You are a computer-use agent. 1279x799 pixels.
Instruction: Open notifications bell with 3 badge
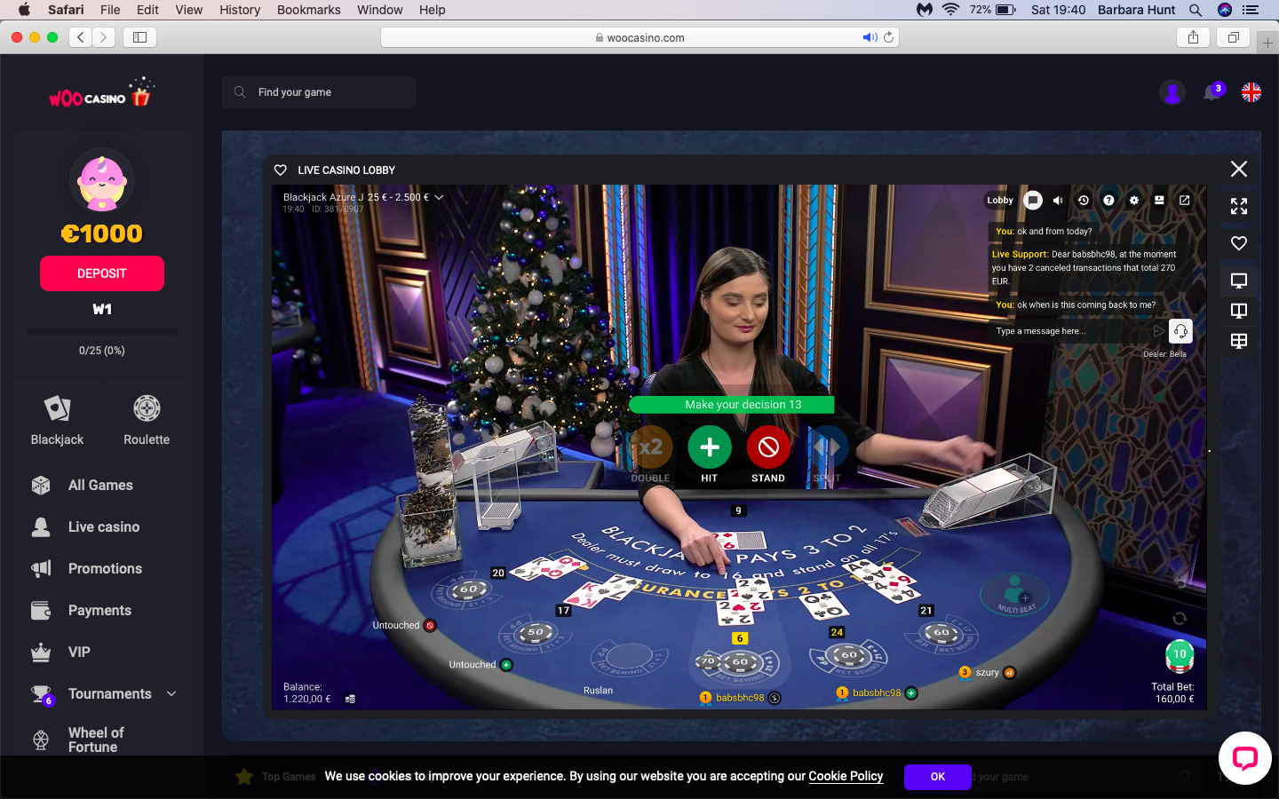click(1213, 91)
